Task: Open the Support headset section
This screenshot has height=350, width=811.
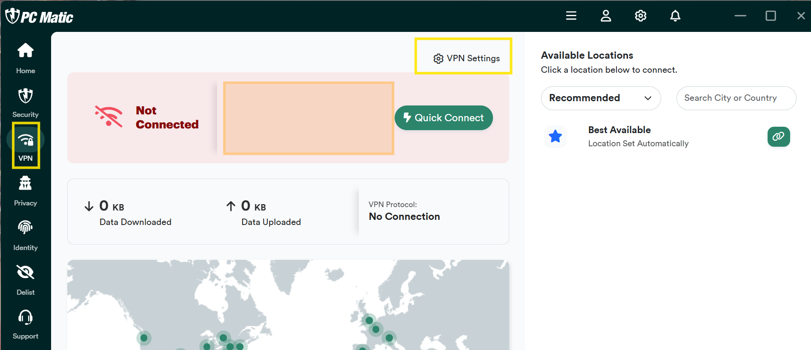Action: point(26,324)
